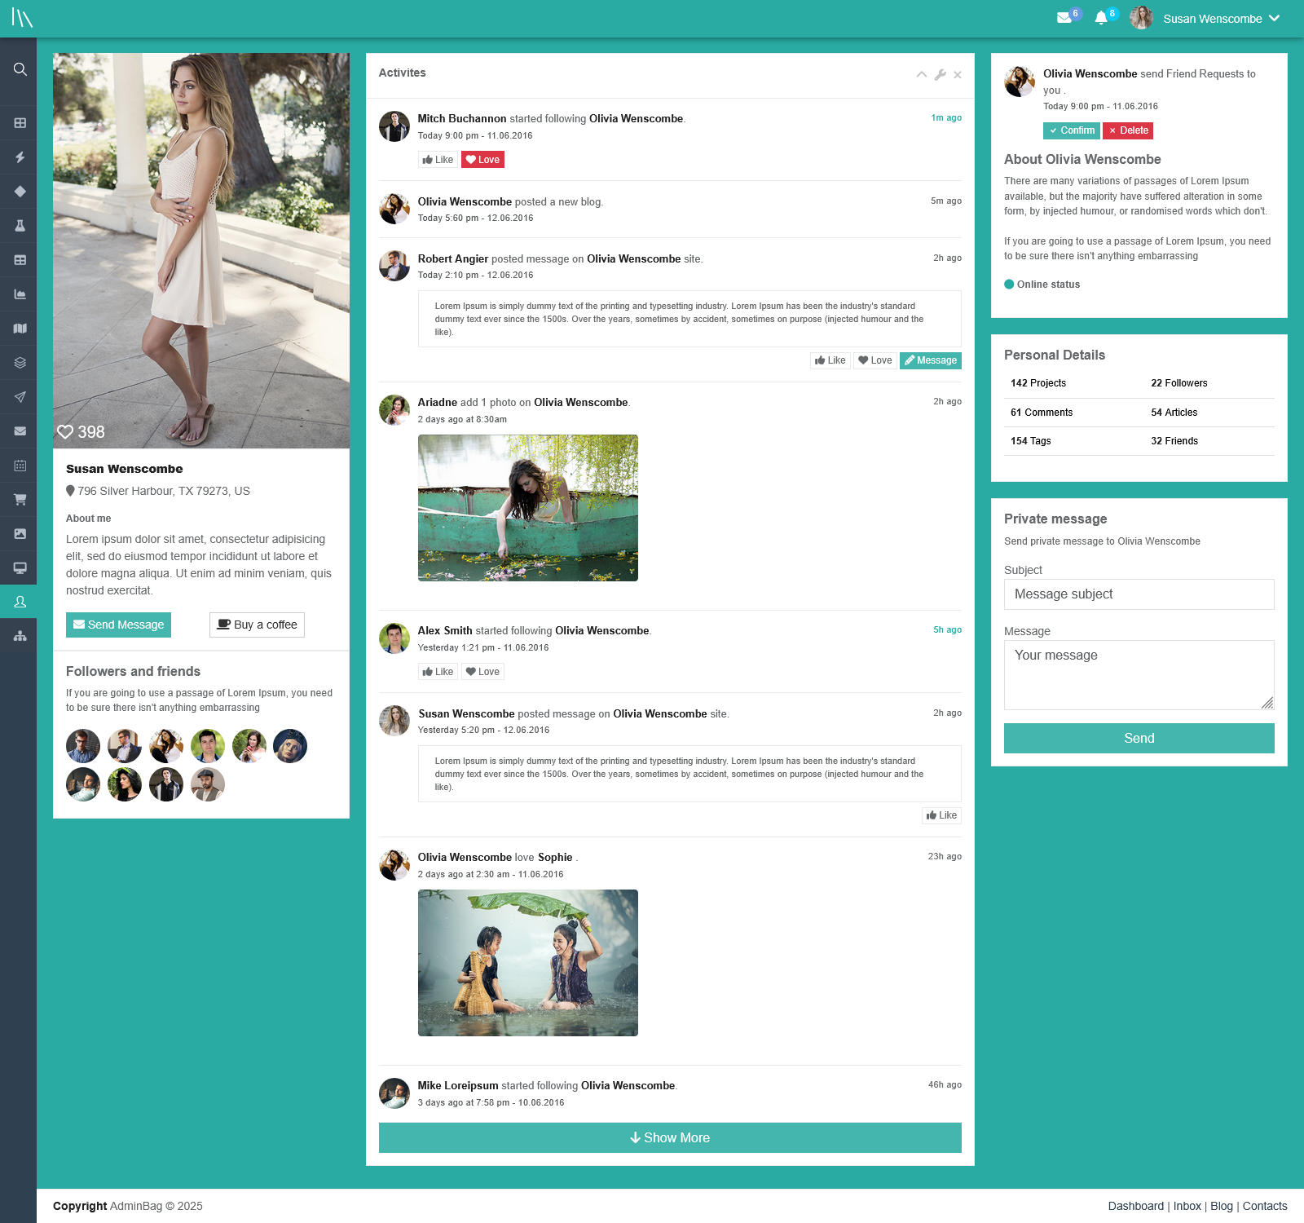The height and width of the screenshot is (1223, 1304).
Task: Click the 142 Projects detail
Action: click(1038, 383)
